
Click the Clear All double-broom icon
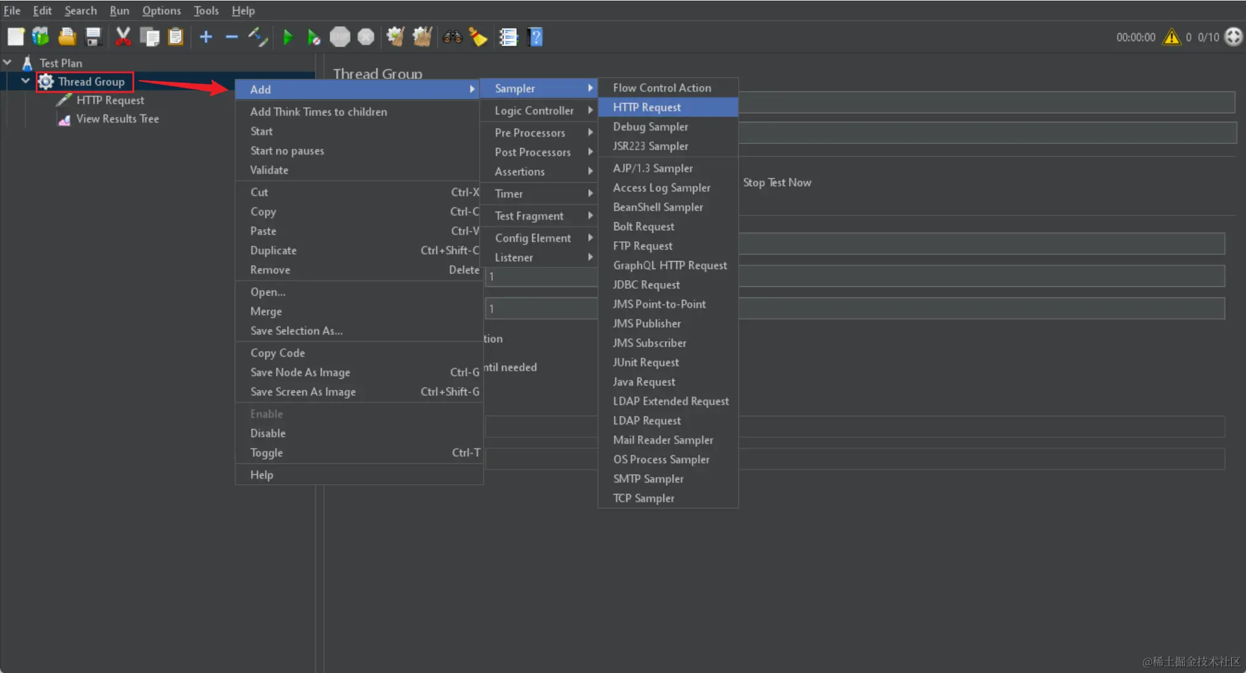(x=422, y=38)
